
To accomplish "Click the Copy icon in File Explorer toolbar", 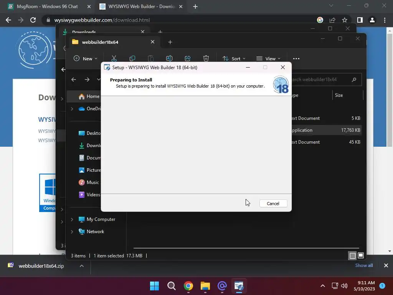I will pyautogui.click(x=132, y=58).
